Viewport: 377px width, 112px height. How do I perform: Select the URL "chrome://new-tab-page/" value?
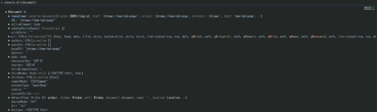37,20
